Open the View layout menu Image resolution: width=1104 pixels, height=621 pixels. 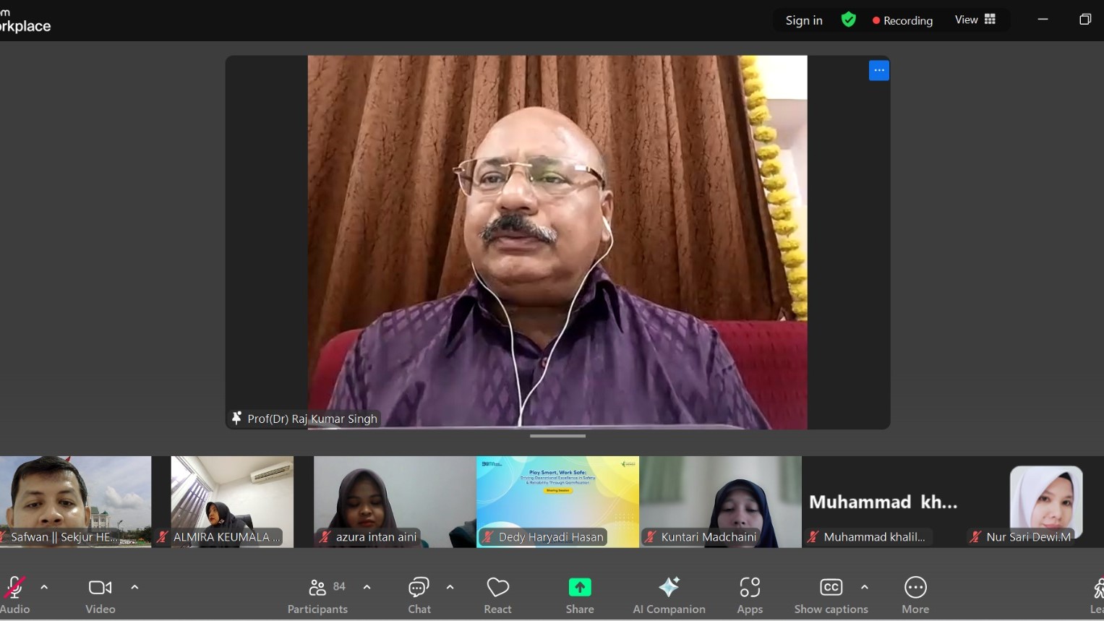975,20
